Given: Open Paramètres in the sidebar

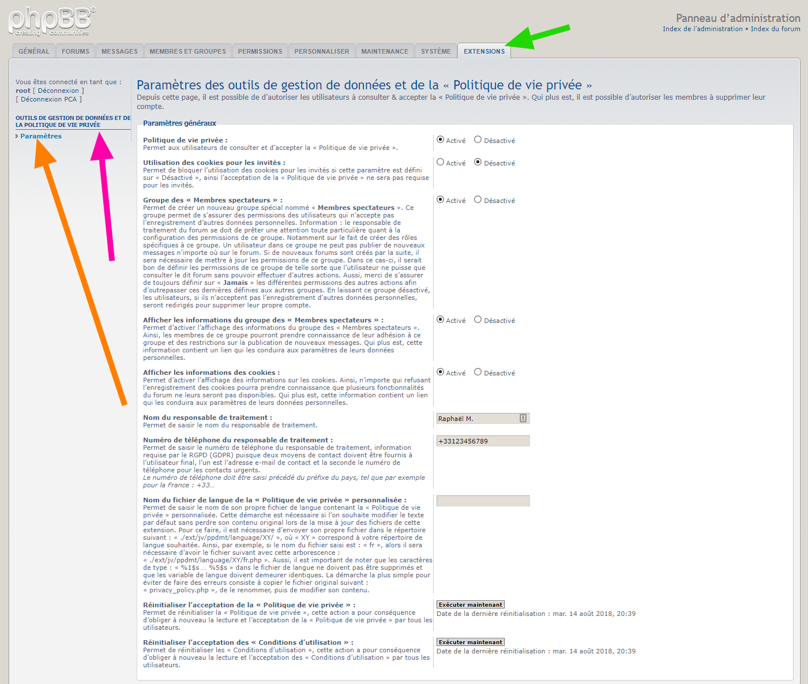Looking at the screenshot, I should tap(41, 136).
